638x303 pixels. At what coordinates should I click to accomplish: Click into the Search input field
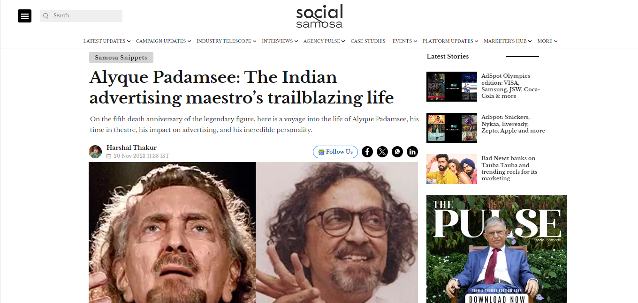[x=81, y=16]
